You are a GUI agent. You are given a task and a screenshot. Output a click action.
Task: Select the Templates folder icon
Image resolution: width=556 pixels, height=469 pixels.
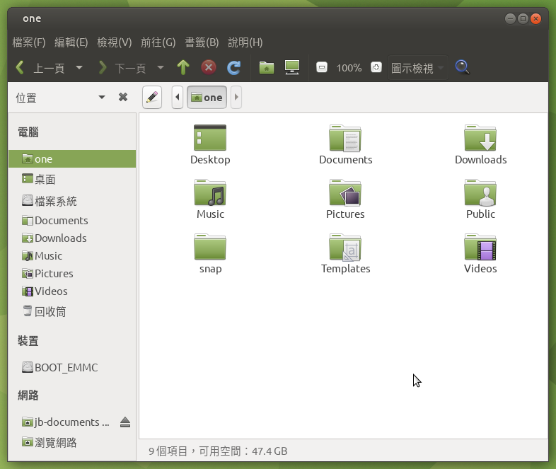(345, 247)
